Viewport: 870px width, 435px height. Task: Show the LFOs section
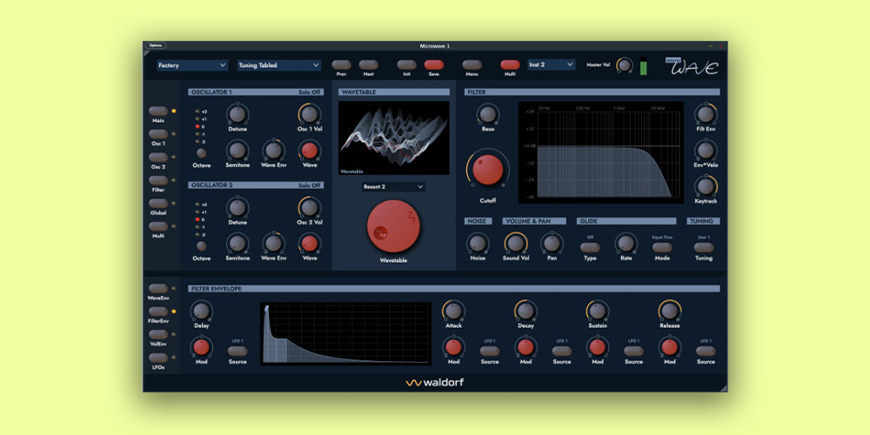point(158,358)
